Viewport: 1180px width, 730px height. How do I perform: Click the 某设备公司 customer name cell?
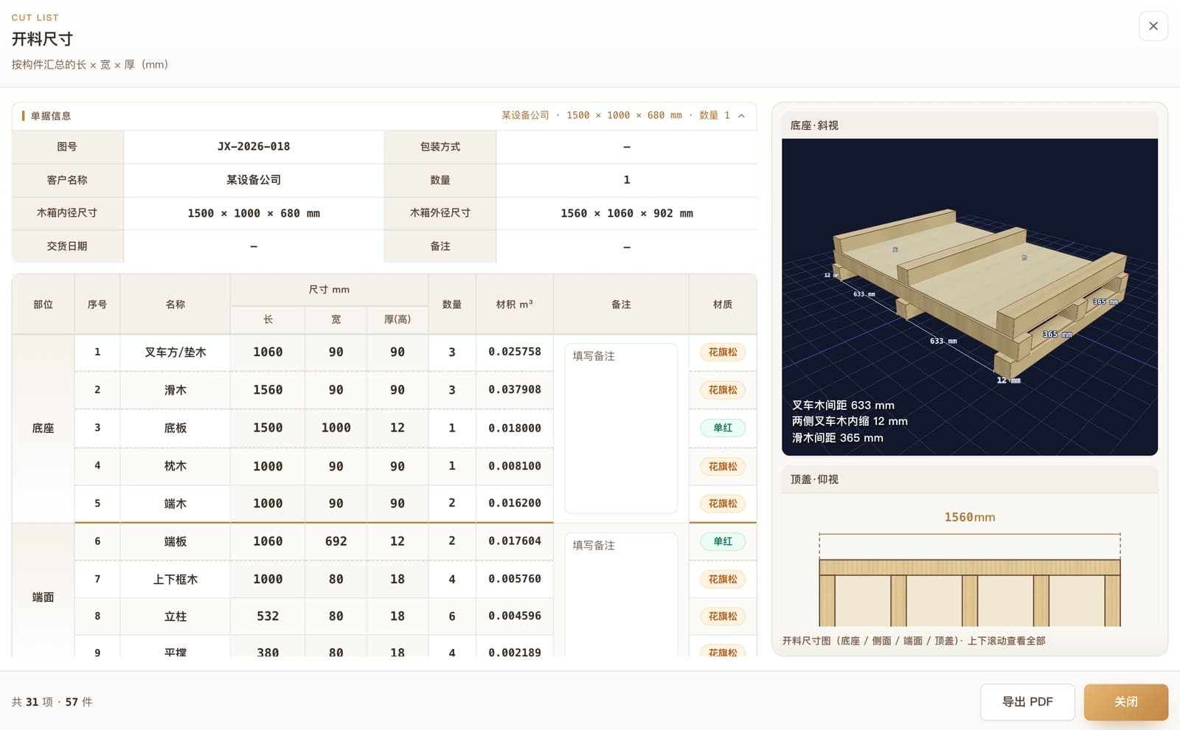(x=254, y=180)
